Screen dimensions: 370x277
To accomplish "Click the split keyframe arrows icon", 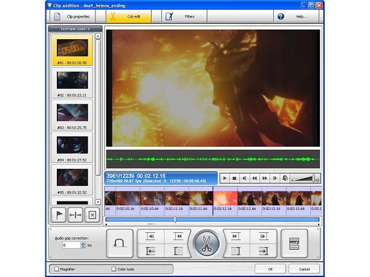I will [x=76, y=215].
